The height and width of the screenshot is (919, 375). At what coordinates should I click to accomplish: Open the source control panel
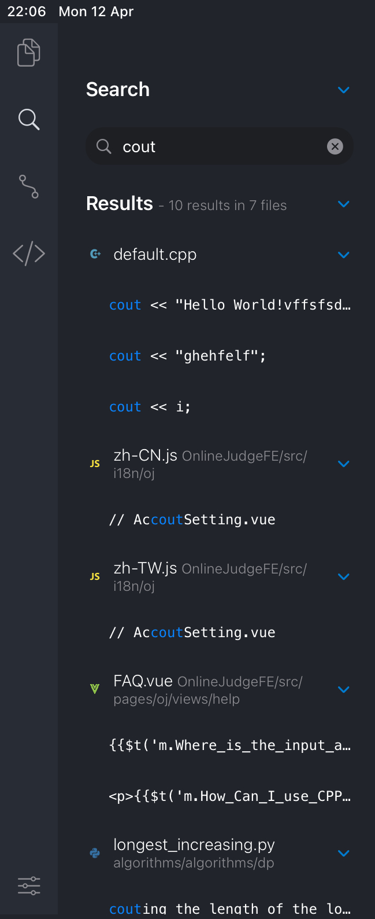(28, 186)
